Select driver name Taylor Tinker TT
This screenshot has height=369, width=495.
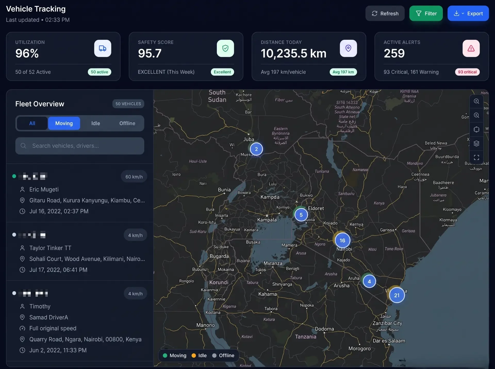[x=50, y=248]
